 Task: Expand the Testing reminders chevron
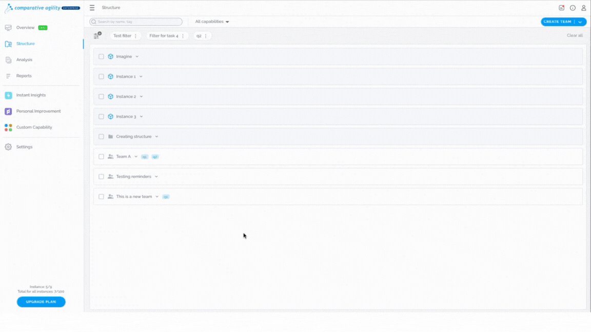click(x=156, y=176)
